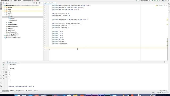
Task: Change 4 spaces indent setting
Action: (164, 93)
